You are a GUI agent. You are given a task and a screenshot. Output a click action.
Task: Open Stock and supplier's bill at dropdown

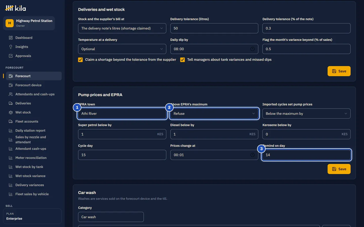[x=122, y=28]
